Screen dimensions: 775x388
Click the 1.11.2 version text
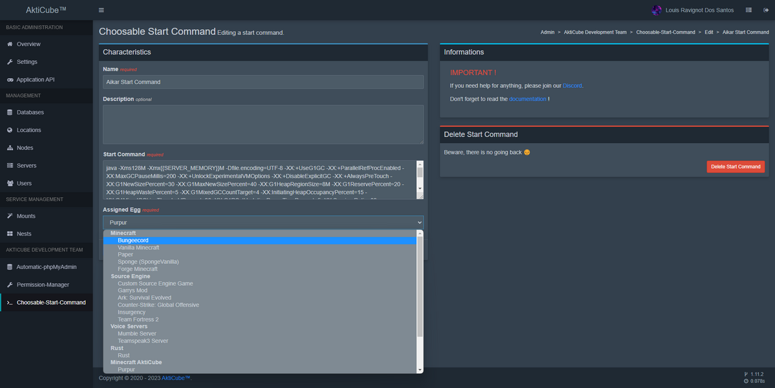click(757, 374)
